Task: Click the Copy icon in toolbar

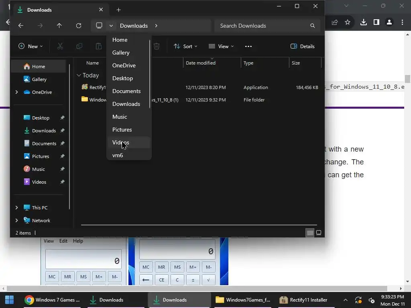Action: tap(79, 47)
